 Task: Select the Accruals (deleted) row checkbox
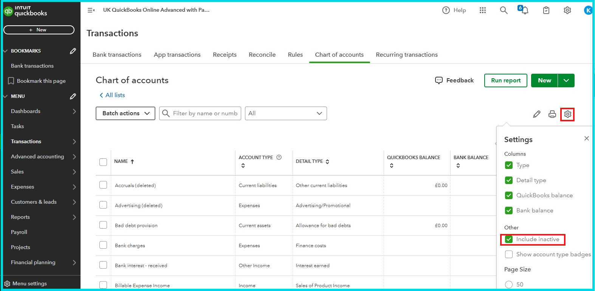(103, 185)
